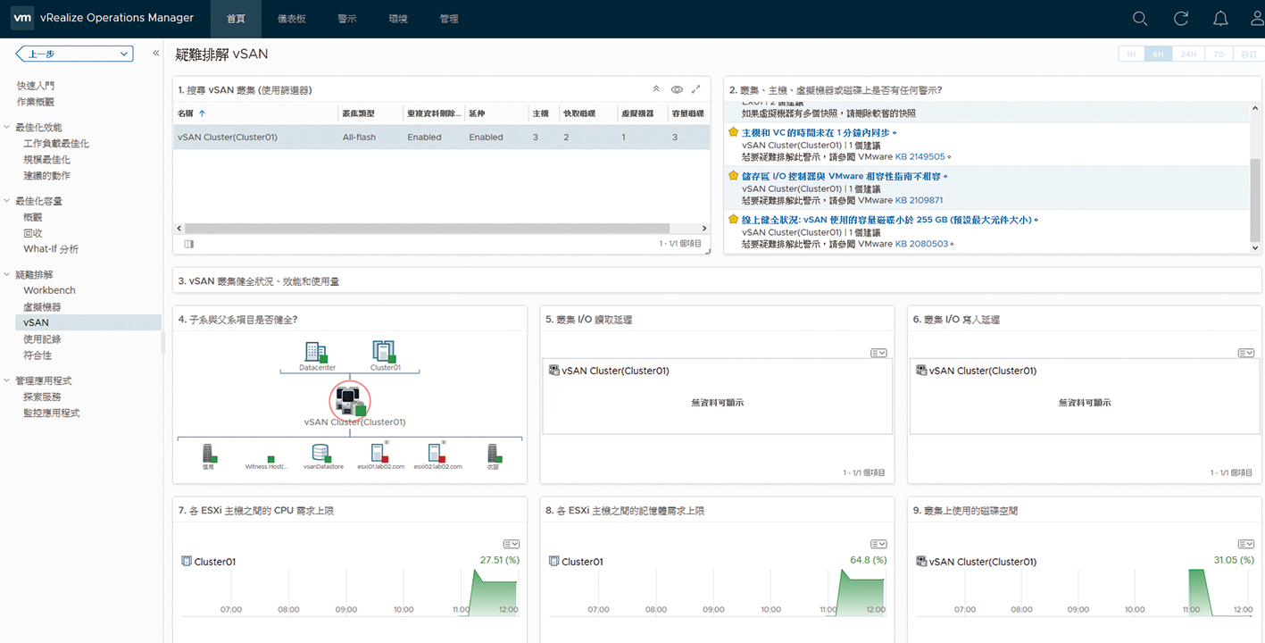Select the 7D time range toggle
This screenshot has height=643, width=1265.
pyautogui.click(x=1219, y=54)
